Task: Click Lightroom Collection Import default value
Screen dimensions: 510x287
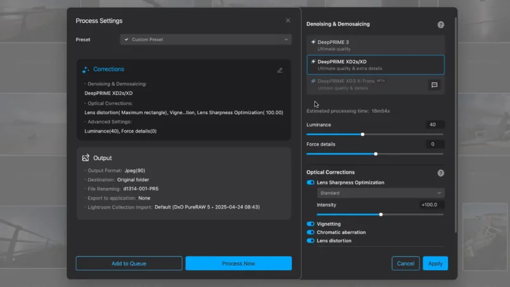Action: 207,207
